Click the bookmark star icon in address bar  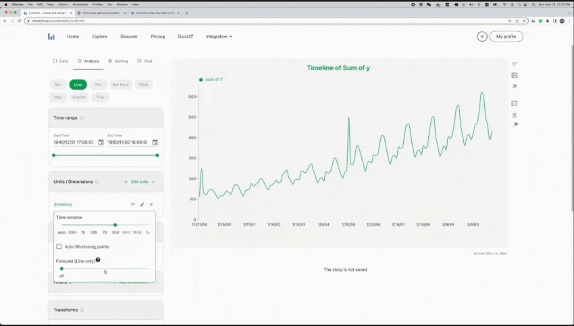pyautogui.click(x=524, y=21)
